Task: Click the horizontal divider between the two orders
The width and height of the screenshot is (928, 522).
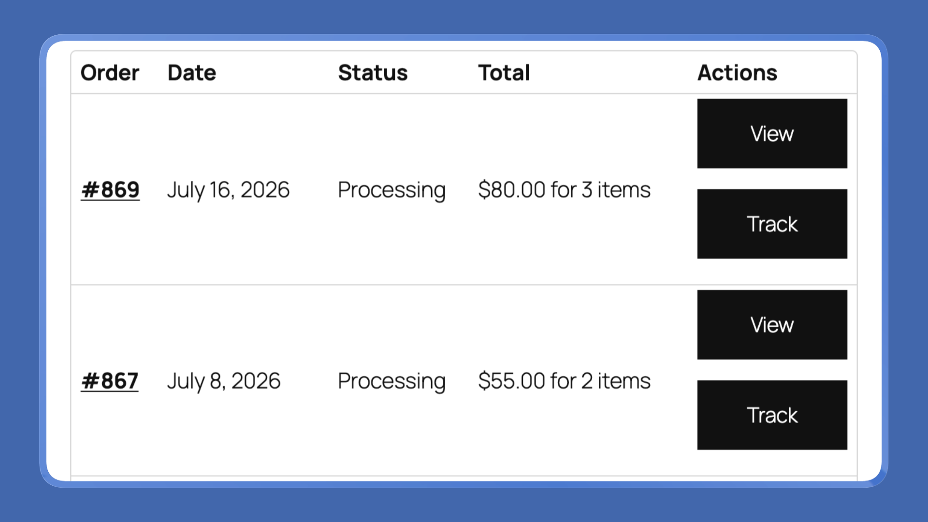Action: point(464,285)
